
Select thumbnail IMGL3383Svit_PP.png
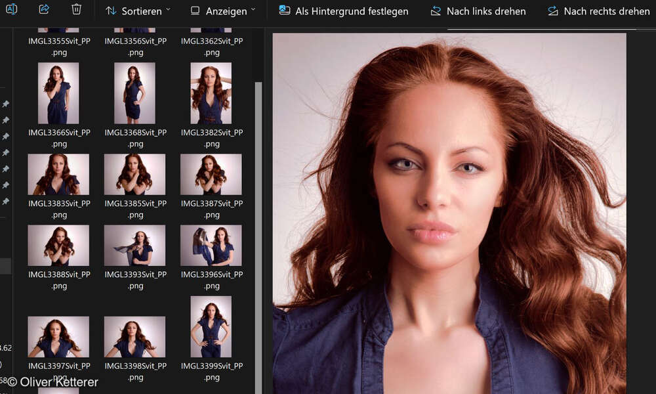point(58,174)
